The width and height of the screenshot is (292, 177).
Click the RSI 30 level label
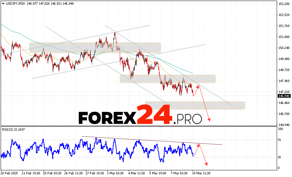(280, 157)
